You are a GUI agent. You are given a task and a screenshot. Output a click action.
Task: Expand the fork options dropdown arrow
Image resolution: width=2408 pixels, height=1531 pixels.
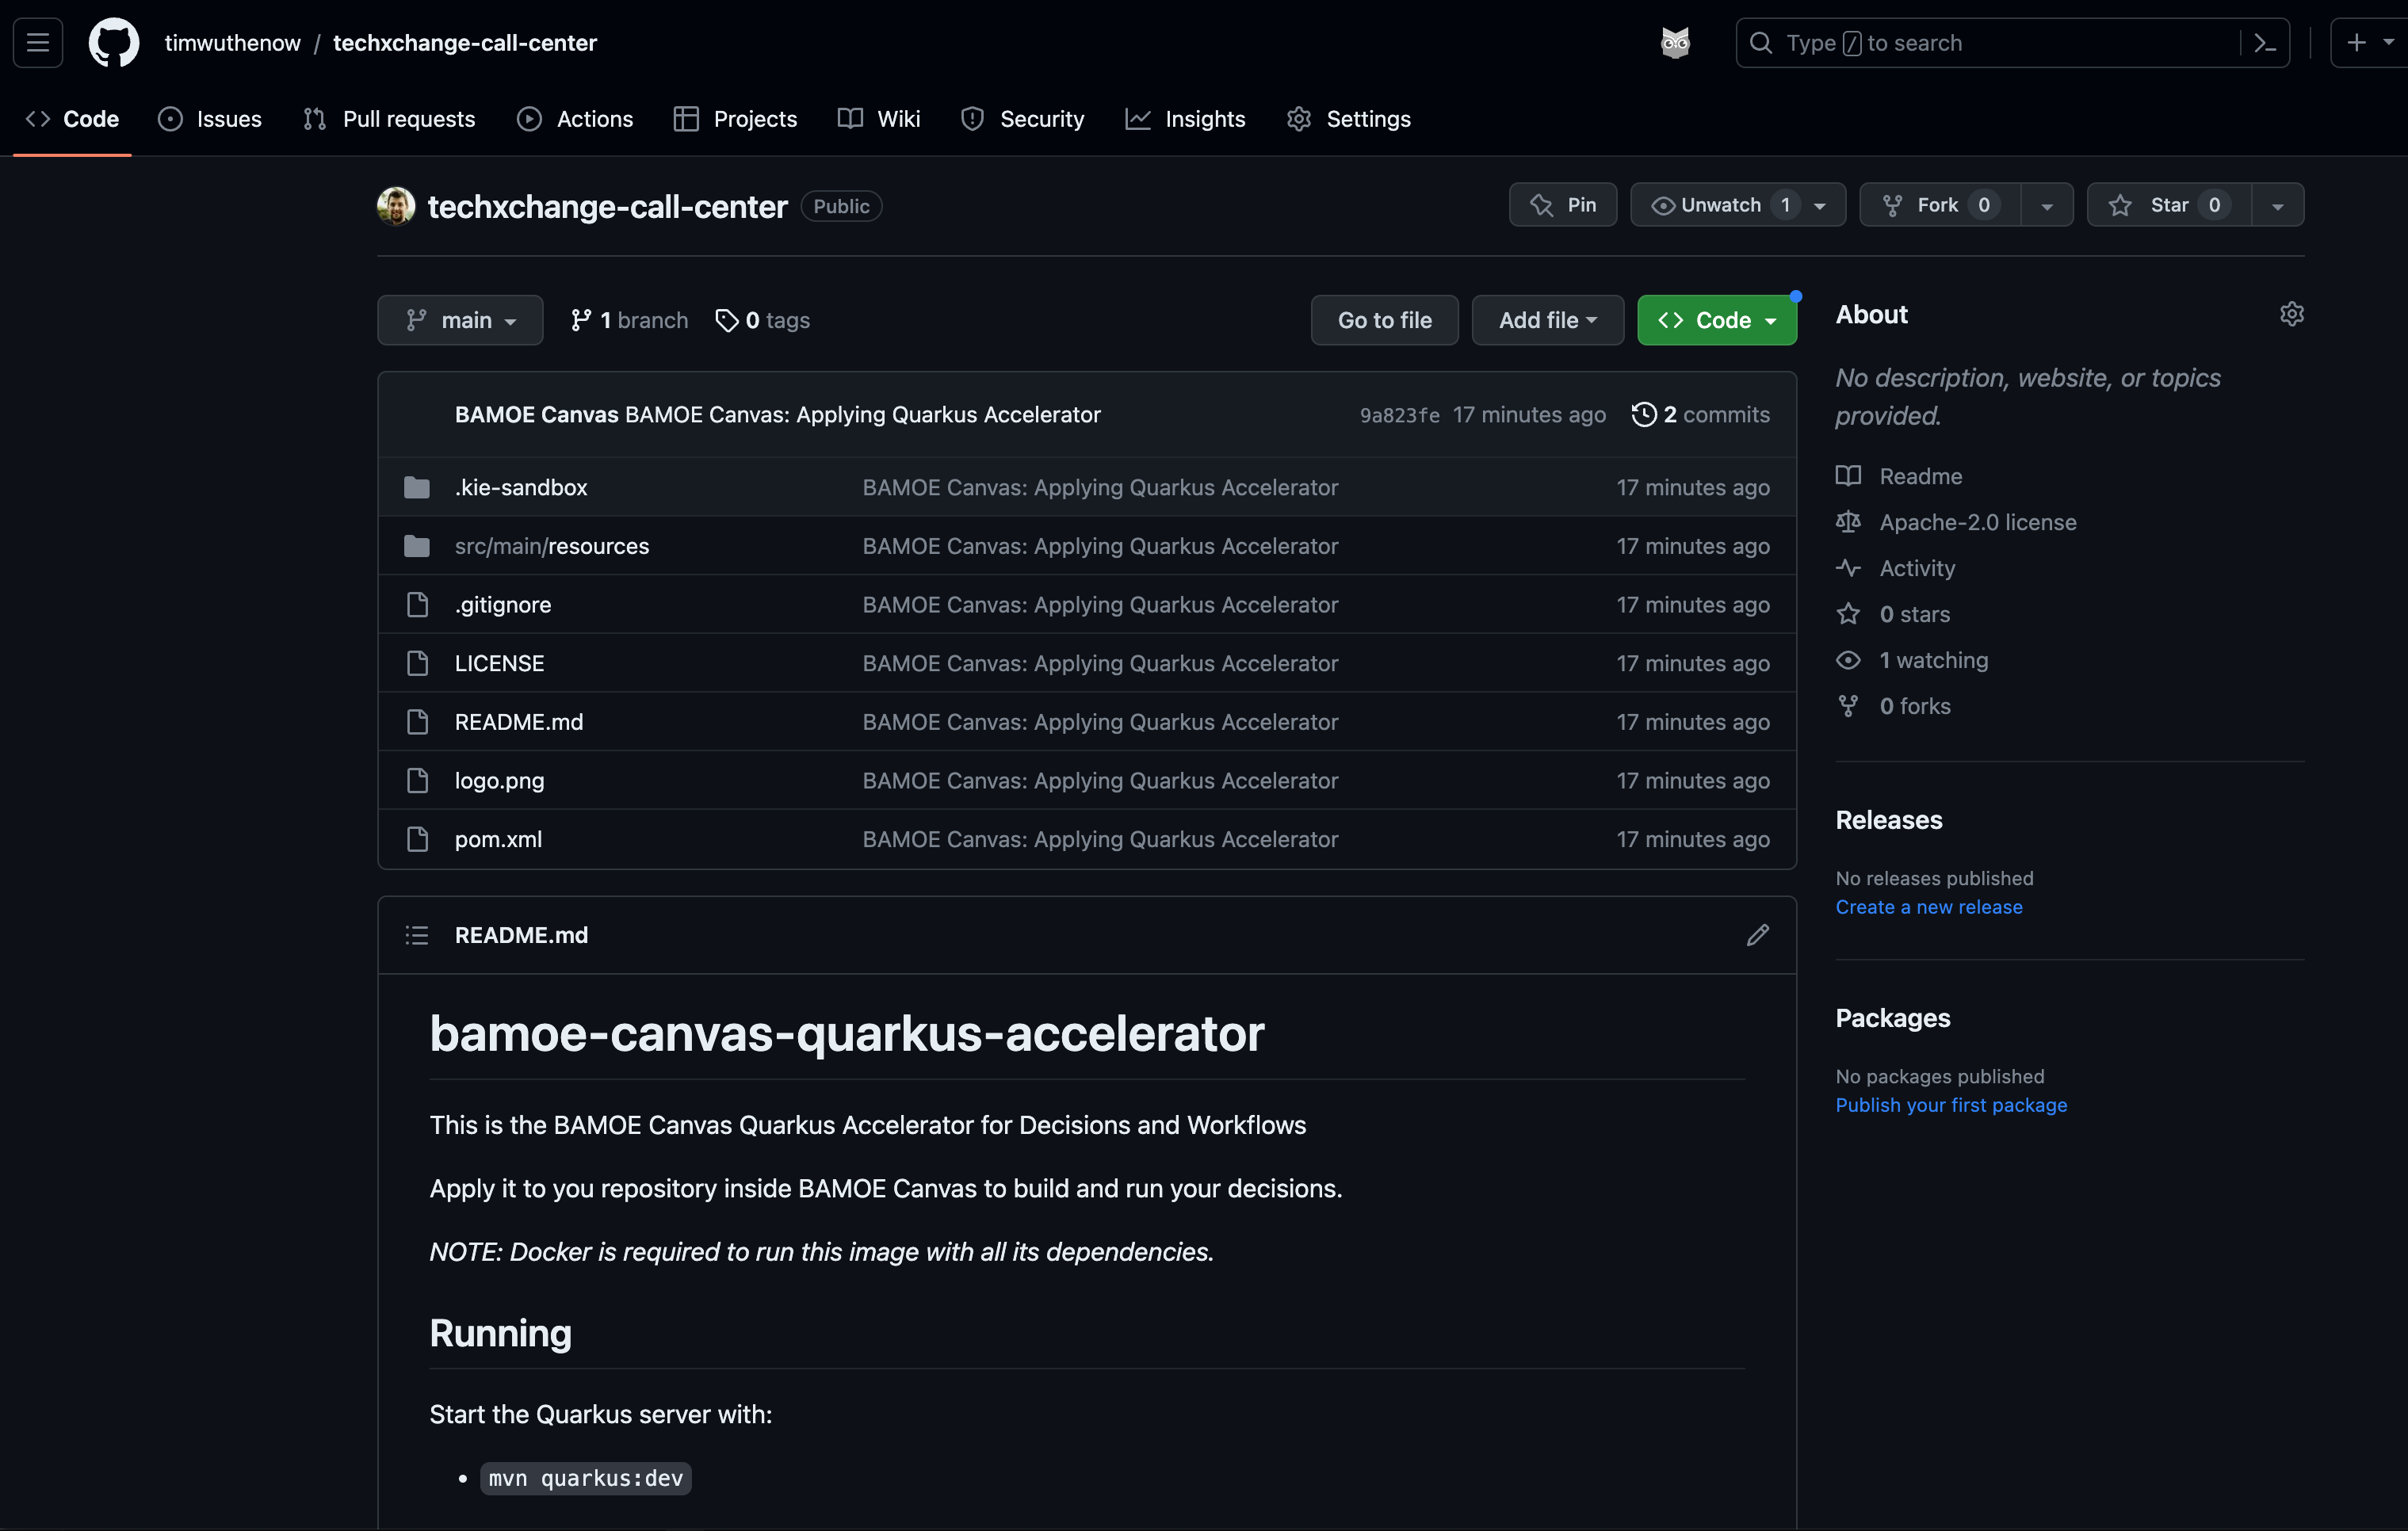coord(2047,206)
